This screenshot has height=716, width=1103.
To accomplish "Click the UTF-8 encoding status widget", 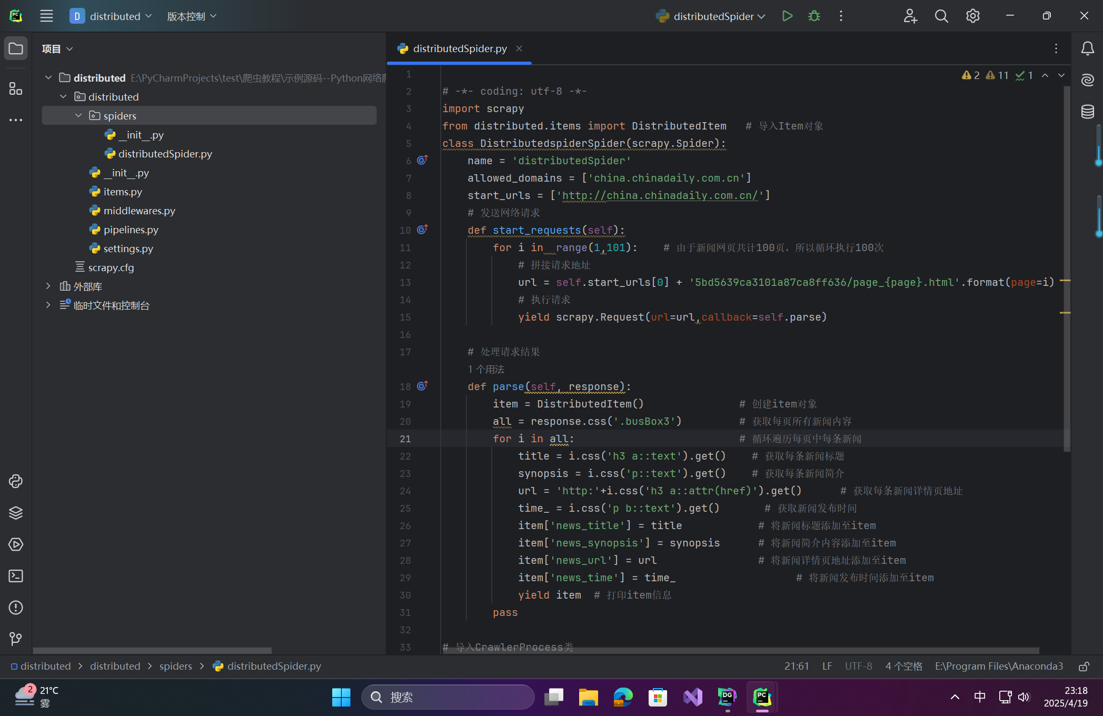I will pos(858,666).
